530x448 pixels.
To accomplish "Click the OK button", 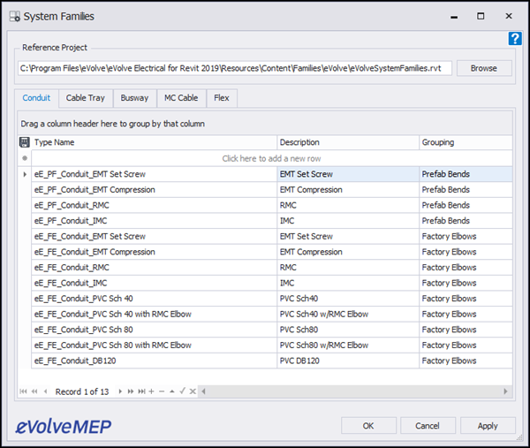I will [368, 426].
